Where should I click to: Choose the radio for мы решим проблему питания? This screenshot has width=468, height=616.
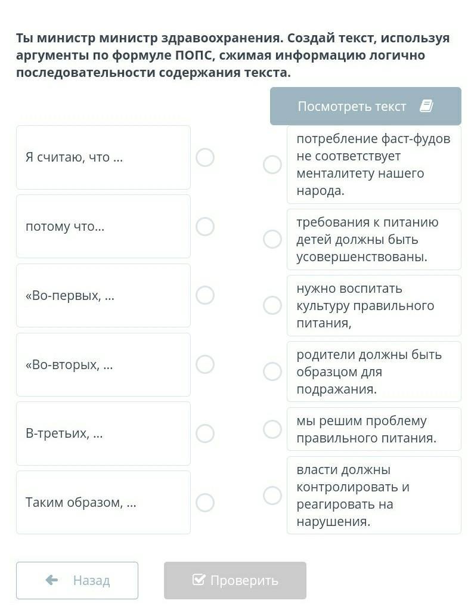pos(272,429)
